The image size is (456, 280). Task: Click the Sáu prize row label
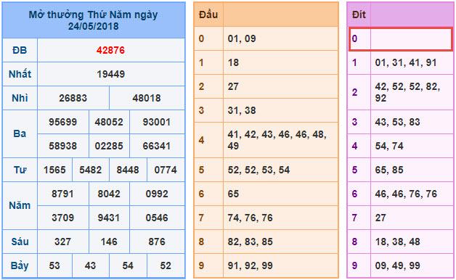click(20, 242)
